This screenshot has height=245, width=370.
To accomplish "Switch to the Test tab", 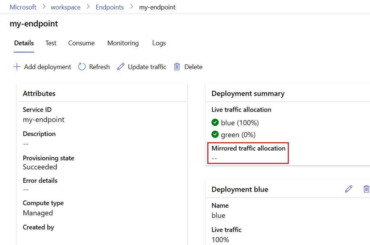I will (x=51, y=43).
